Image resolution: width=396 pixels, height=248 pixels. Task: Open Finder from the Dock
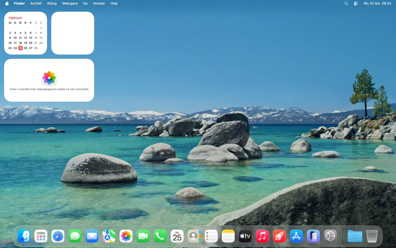[24, 237]
